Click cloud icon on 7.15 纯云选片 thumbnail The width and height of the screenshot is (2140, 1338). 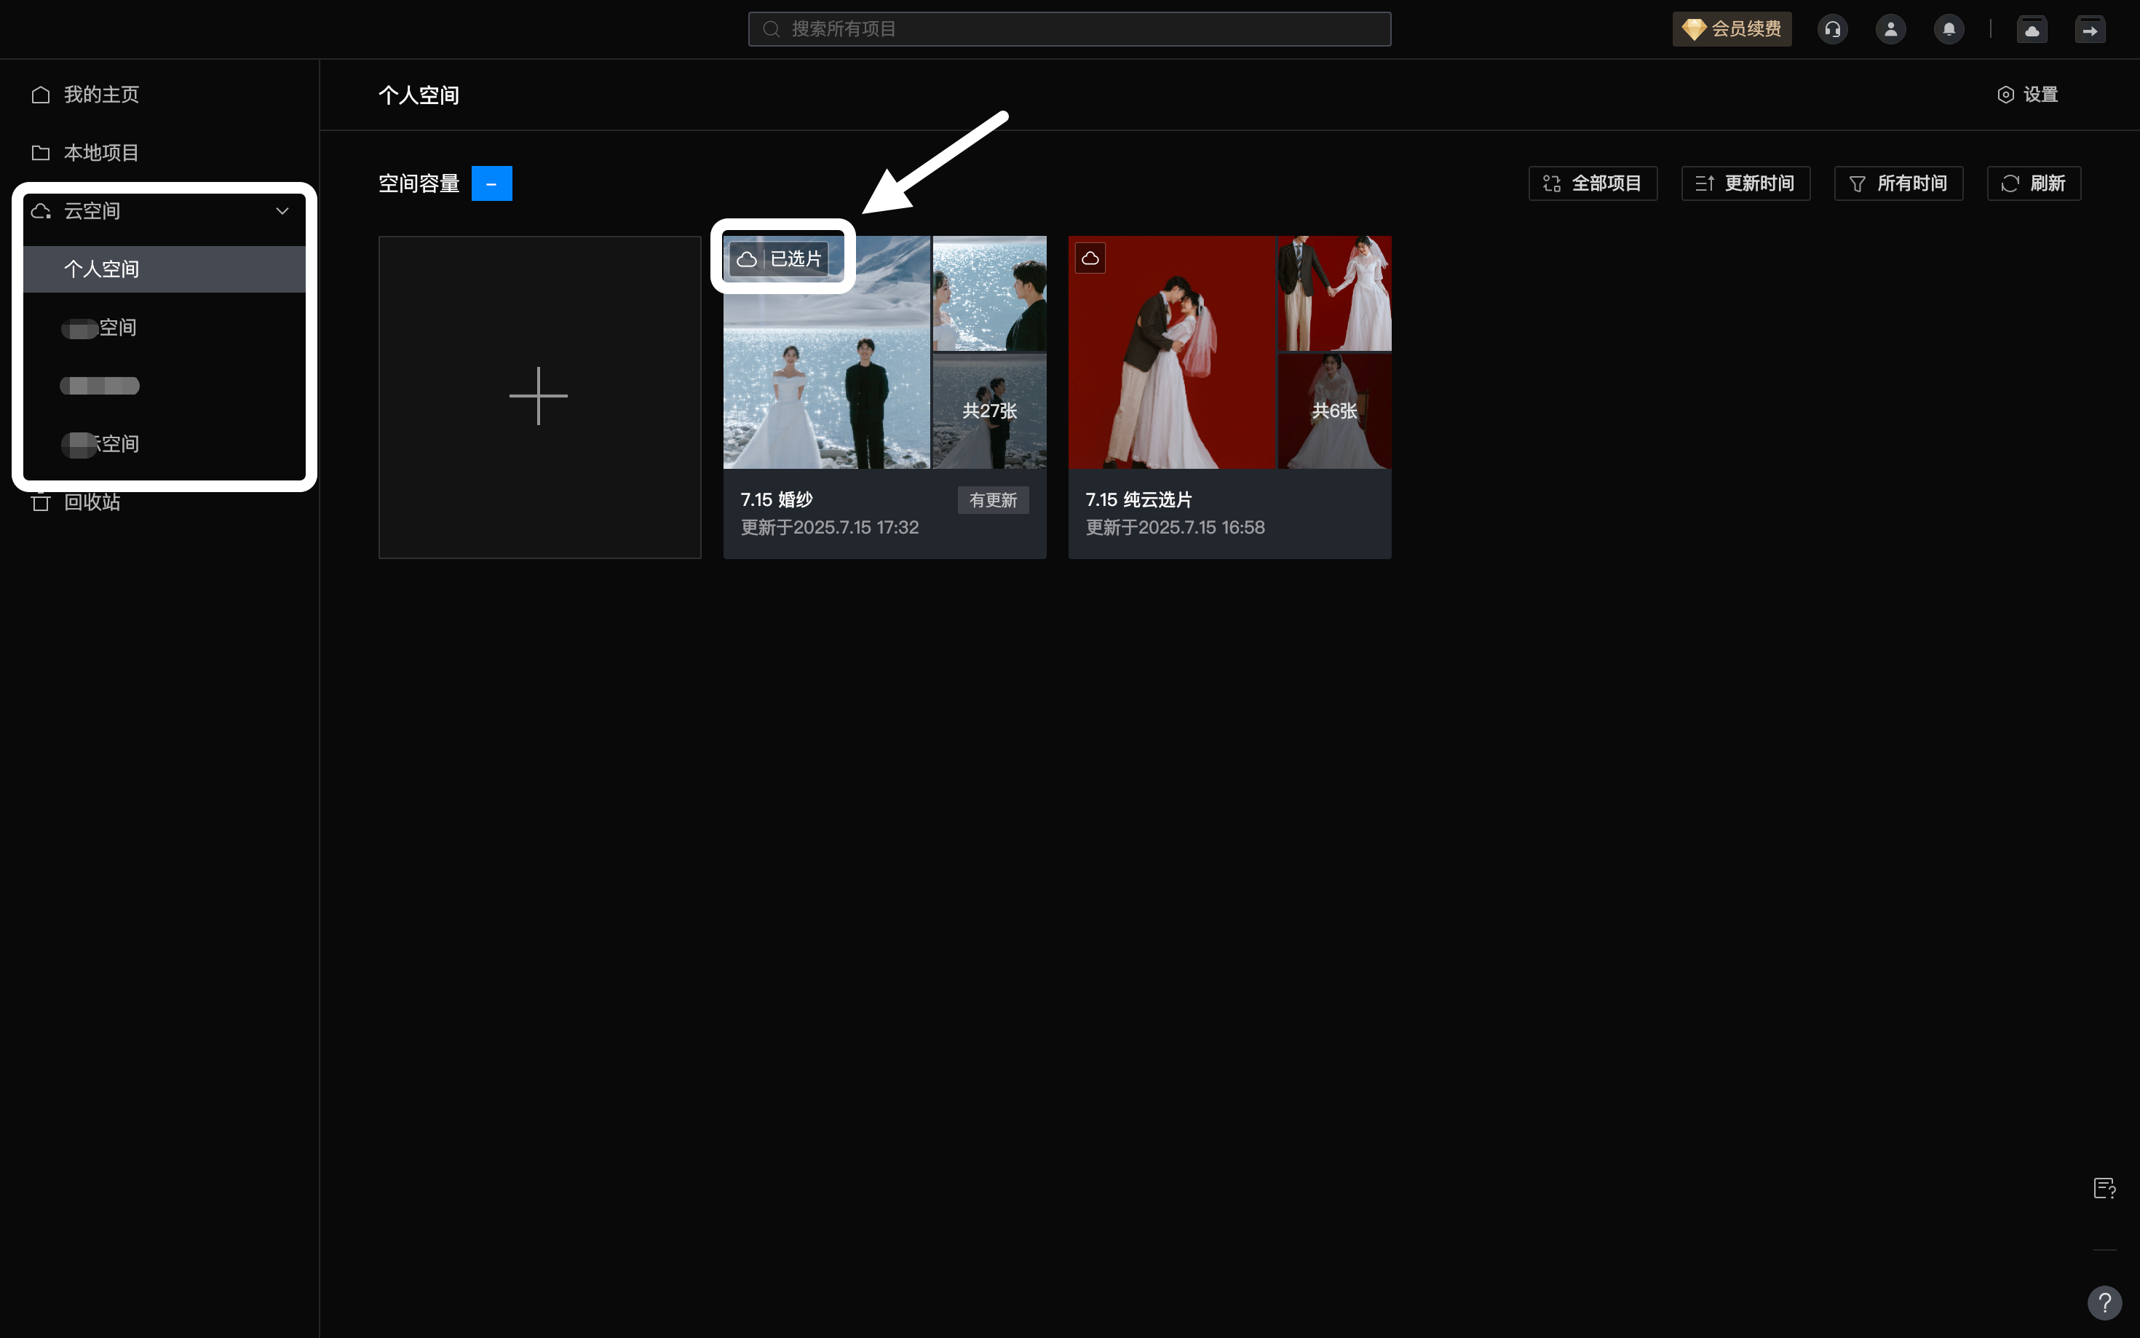pos(1090,258)
